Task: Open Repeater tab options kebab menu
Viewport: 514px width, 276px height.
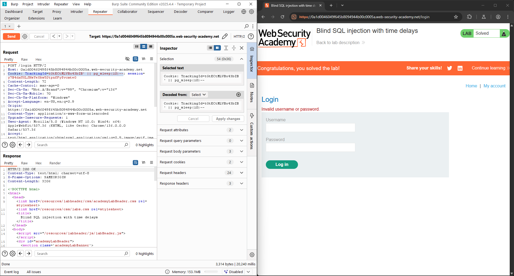Action: (x=253, y=26)
